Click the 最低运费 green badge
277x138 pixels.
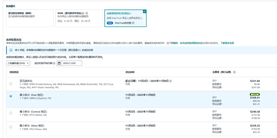[x=255, y=95]
